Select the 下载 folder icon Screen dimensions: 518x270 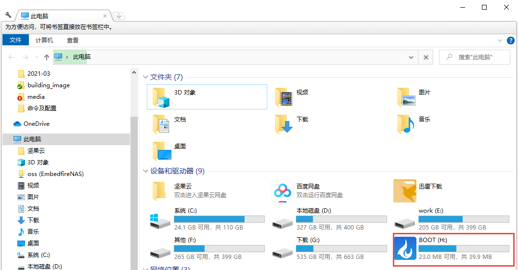click(284, 124)
